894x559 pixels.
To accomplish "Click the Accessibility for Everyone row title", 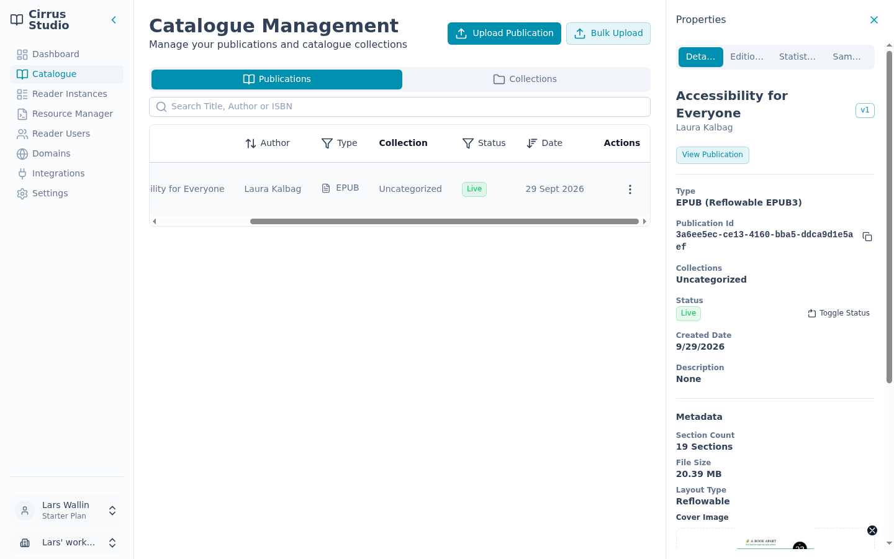I will pyautogui.click(x=187, y=189).
